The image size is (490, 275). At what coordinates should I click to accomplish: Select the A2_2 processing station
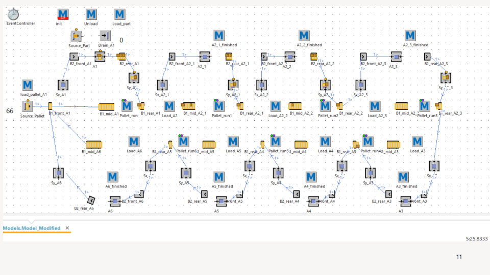[290, 57]
